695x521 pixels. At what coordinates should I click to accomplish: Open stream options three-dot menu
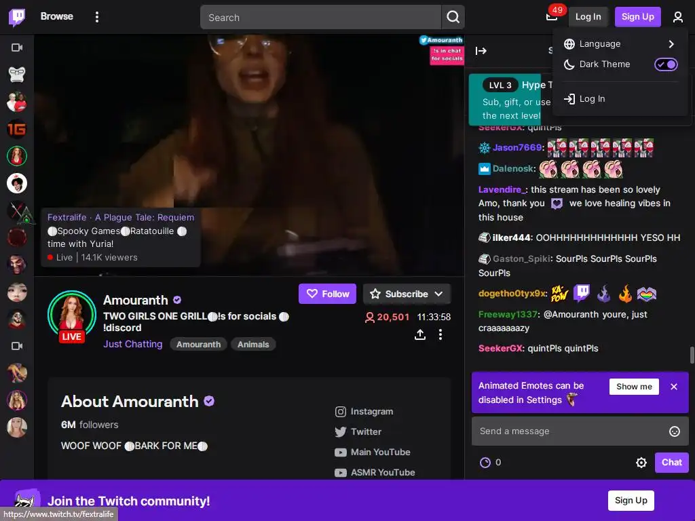[440, 334]
